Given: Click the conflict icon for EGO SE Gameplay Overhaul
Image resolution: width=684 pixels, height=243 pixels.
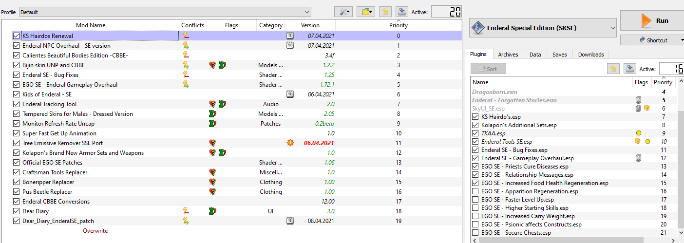Looking at the screenshot, I should coord(186,84).
